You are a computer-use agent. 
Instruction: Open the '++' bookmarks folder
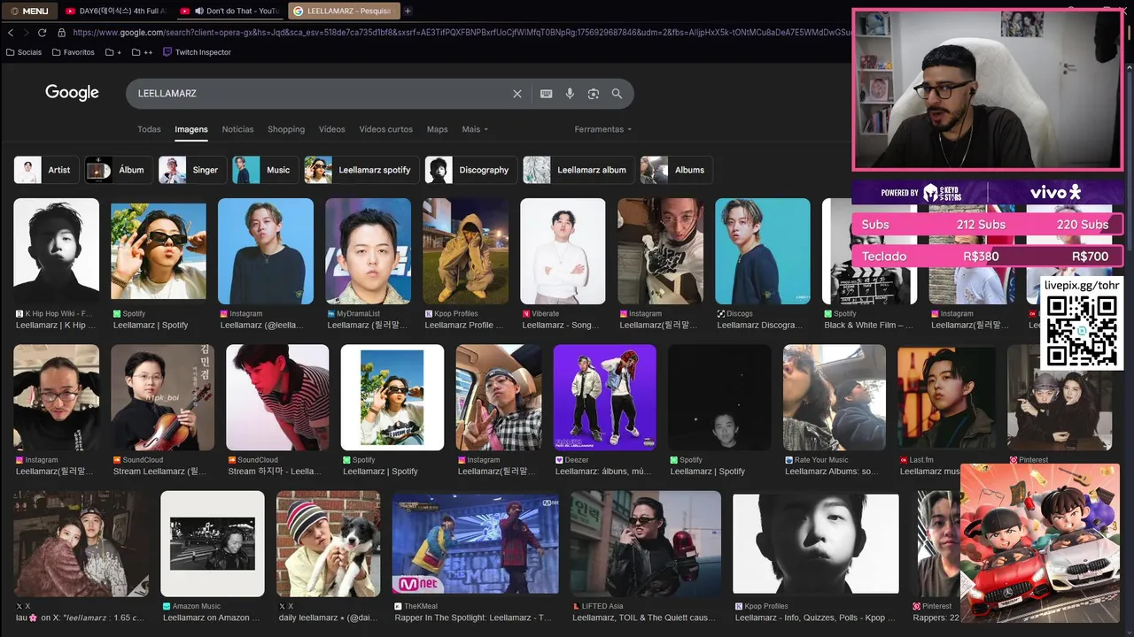(x=143, y=52)
